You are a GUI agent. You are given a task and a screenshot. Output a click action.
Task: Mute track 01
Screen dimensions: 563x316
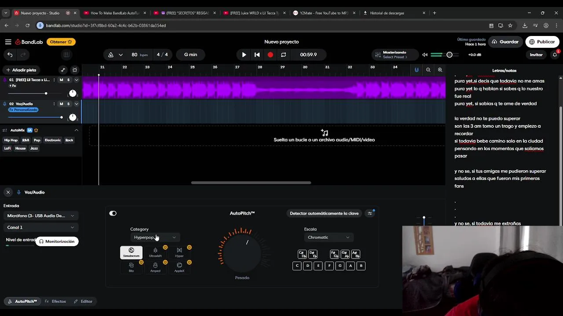point(61,80)
